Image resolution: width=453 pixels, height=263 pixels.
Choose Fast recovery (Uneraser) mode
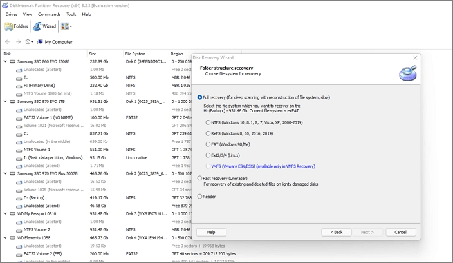tap(199, 178)
